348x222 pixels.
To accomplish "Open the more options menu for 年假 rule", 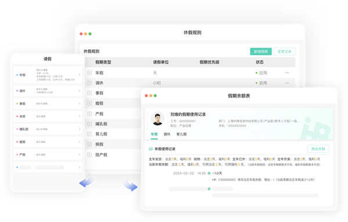I will point(287,72).
